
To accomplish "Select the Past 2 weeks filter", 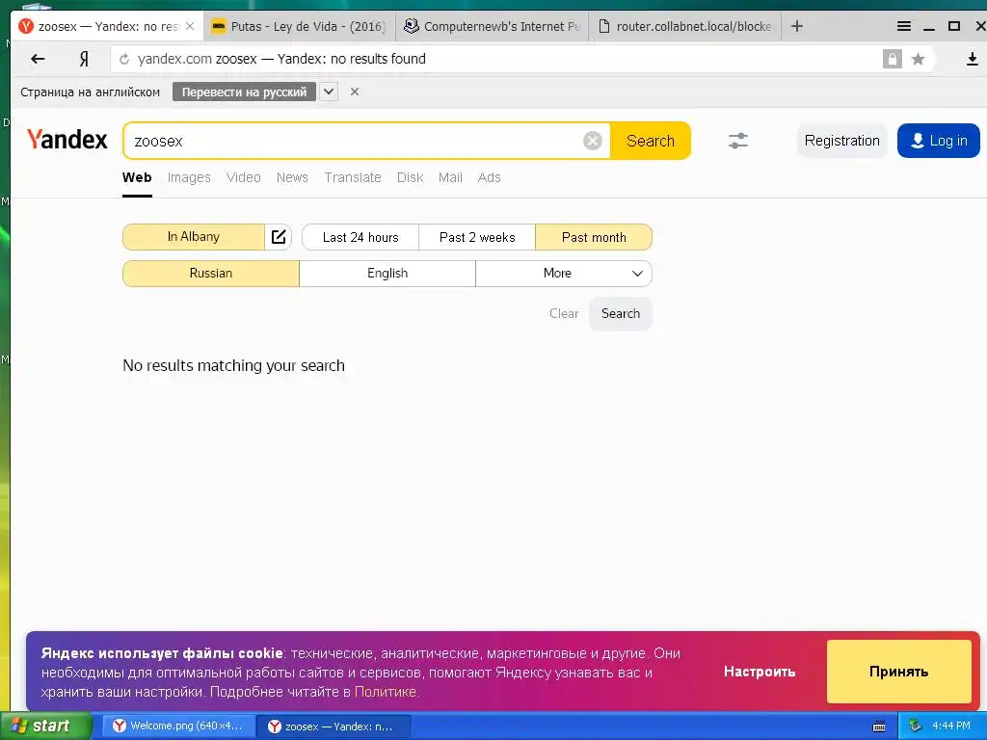I will (477, 237).
